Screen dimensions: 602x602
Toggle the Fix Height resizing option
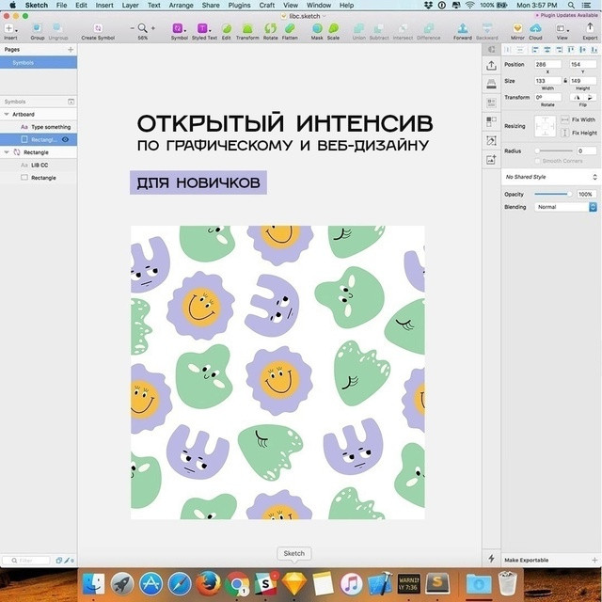pyautogui.click(x=566, y=133)
